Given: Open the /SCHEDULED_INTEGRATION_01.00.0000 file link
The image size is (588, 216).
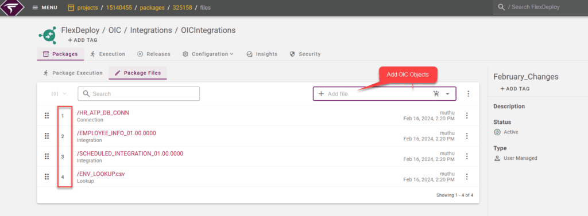Looking at the screenshot, I should [x=130, y=154].
